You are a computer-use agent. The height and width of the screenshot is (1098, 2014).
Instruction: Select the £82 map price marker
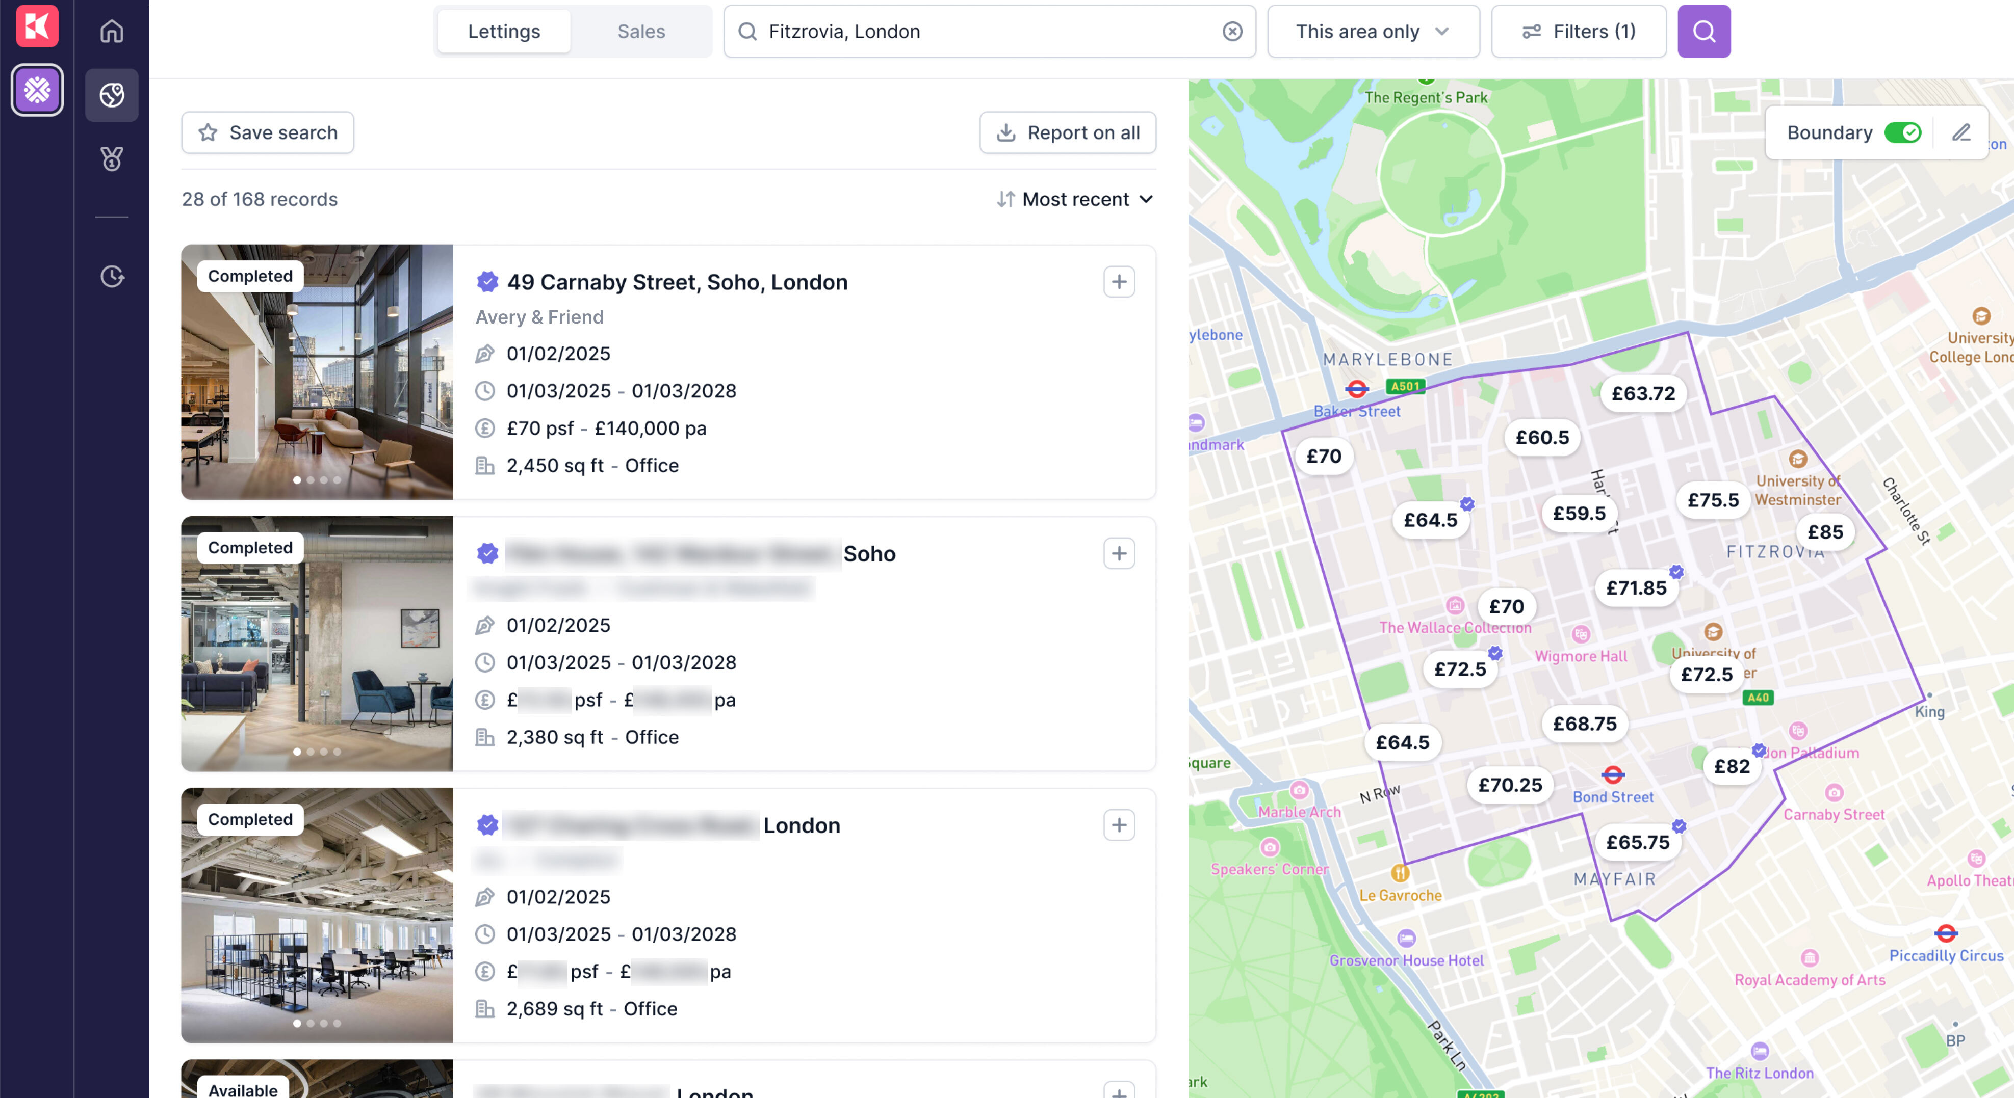coord(1732,767)
